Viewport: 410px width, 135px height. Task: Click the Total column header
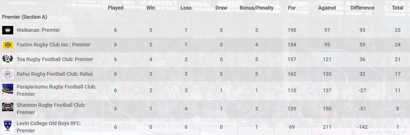(398, 8)
